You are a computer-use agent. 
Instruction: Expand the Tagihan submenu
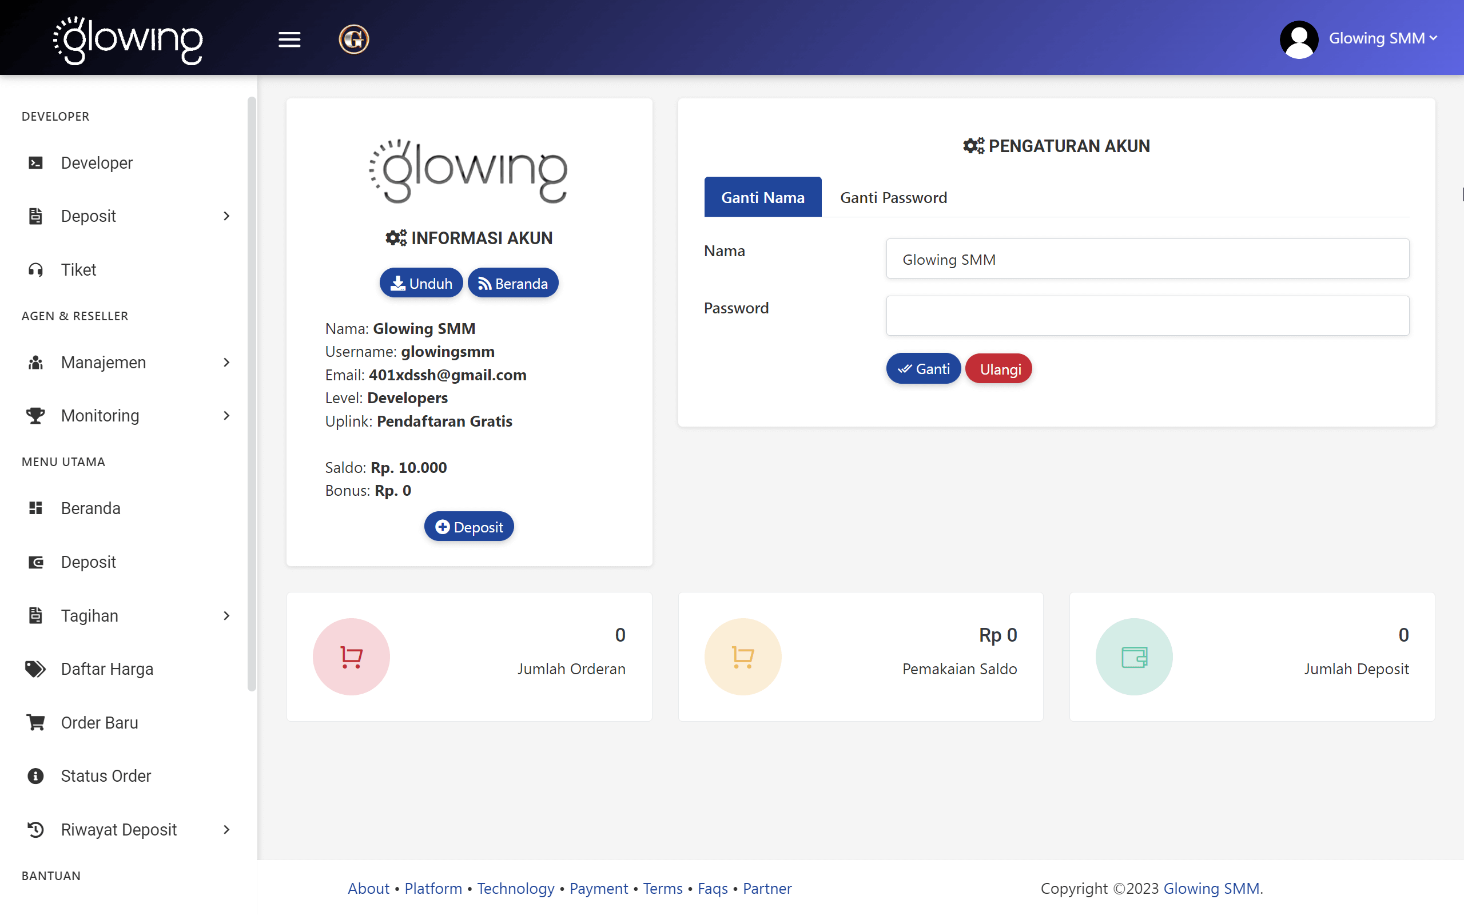tap(226, 615)
